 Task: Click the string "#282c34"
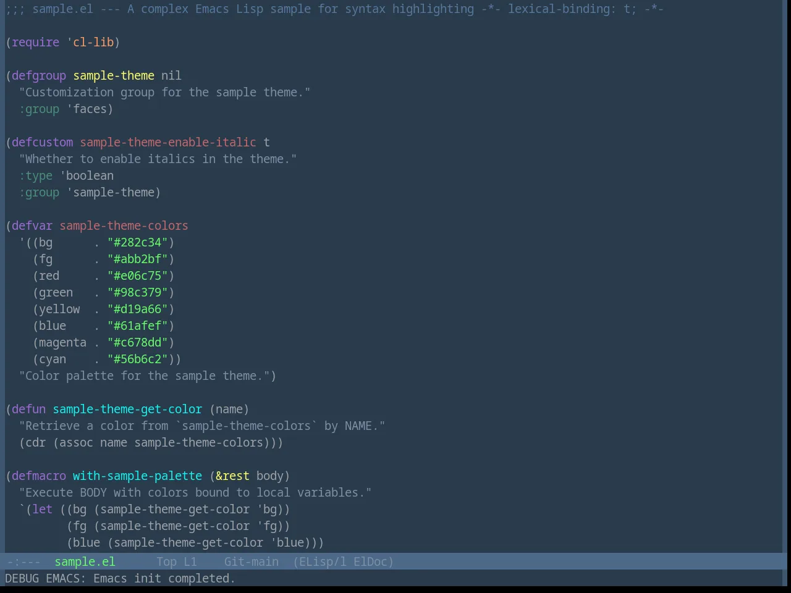click(x=137, y=242)
